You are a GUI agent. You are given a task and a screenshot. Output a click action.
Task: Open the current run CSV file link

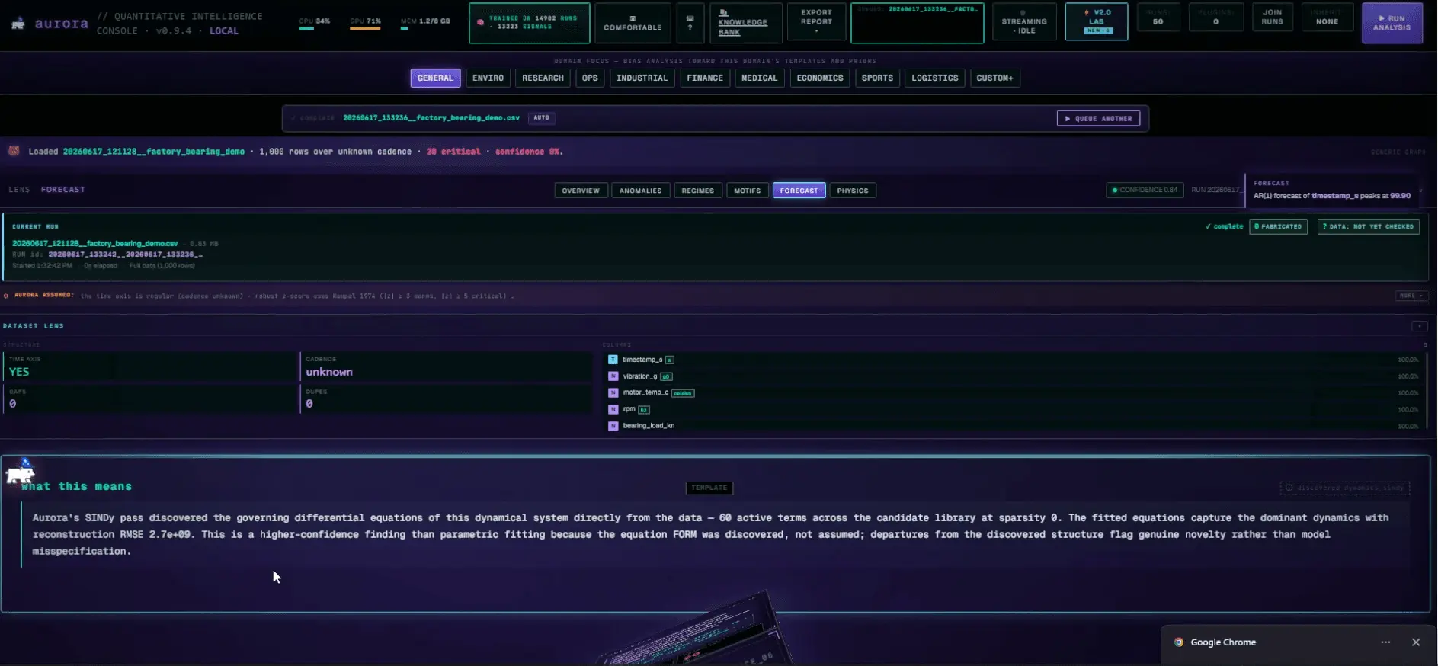coord(94,243)
